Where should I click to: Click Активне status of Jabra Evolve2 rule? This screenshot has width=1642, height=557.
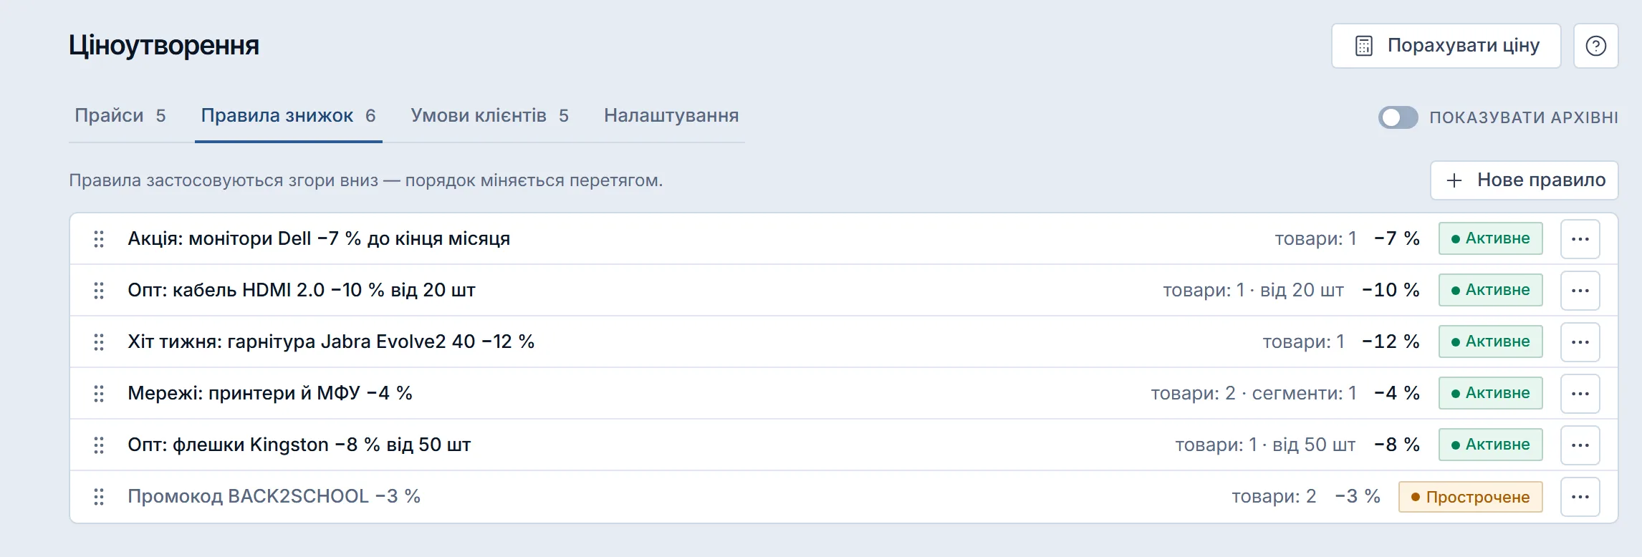1490,342
